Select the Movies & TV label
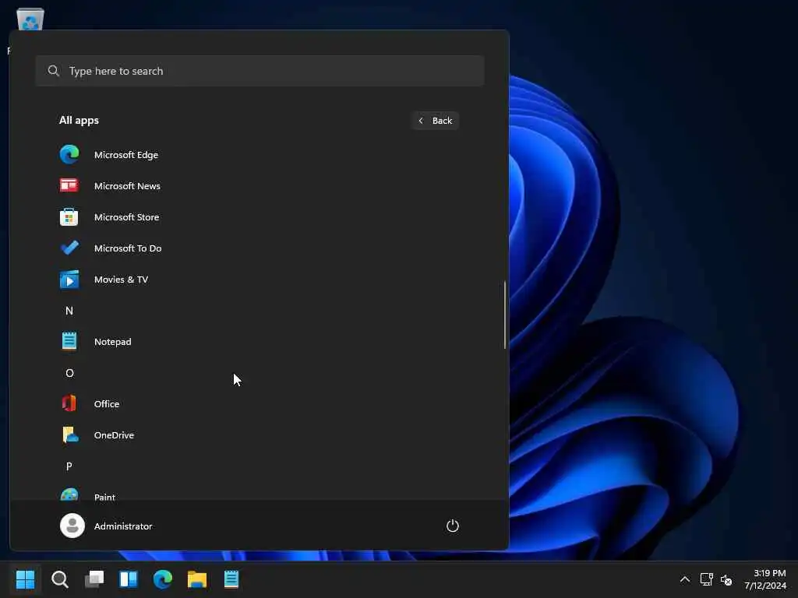This screenshot has height=598, width=798. (x=121, y=280)
